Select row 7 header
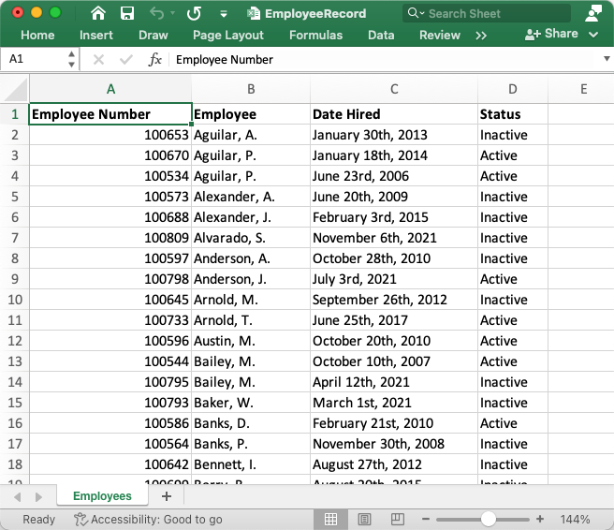The image size is (614, 530). [x=15, y=238]
